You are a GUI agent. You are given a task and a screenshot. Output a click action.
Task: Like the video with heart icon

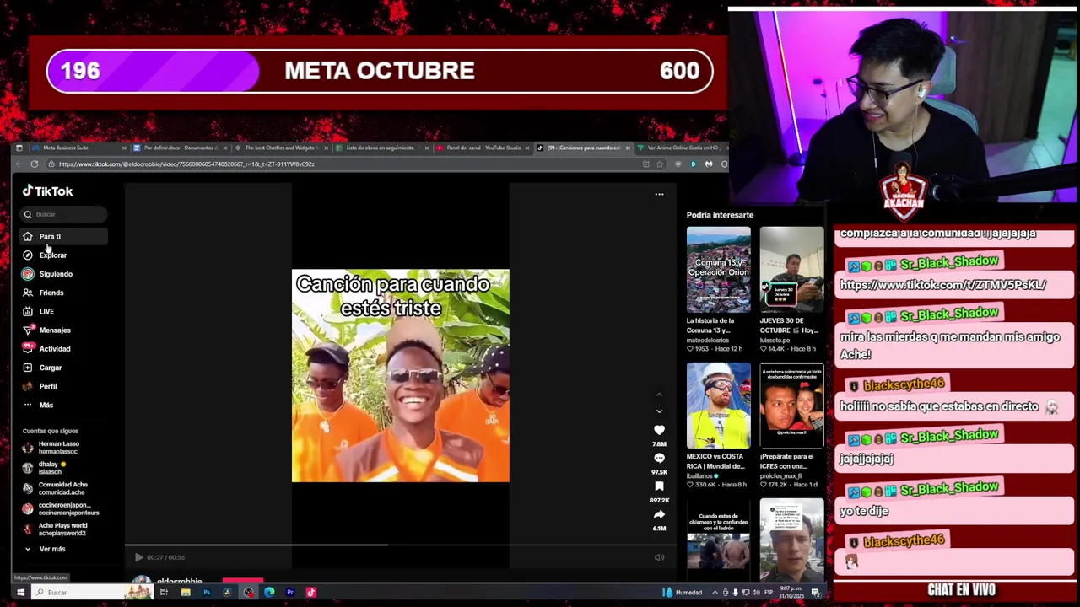click(659, 431)
